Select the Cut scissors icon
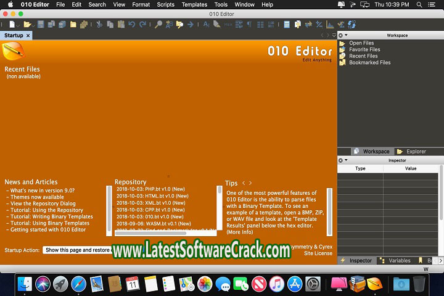Image resolution: width=444 pixels, height=296 pixels. [x=99, y=25]
